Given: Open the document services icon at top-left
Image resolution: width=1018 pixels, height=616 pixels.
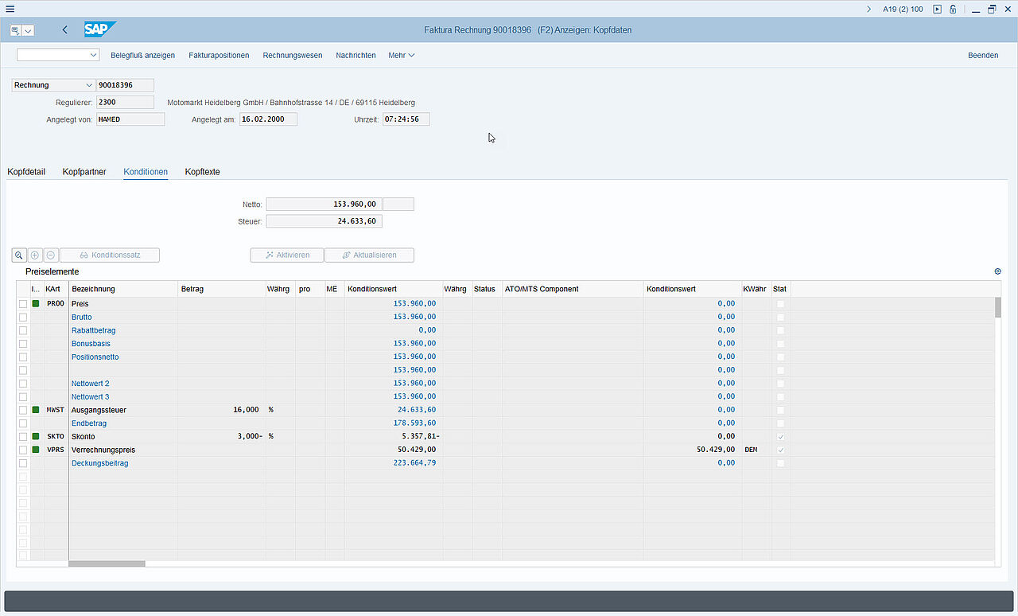Looking at the screenshot, I should [x=15, y=30].
